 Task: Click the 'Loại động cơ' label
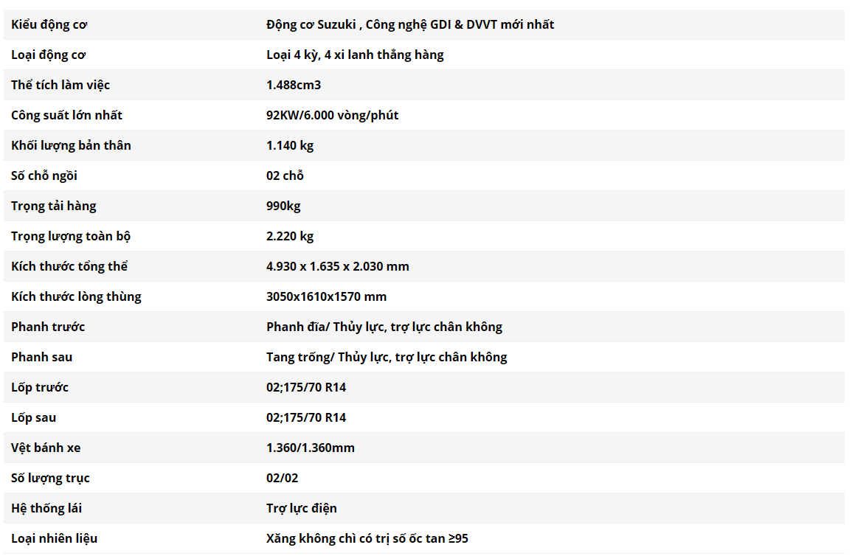[x=49, y=55]
